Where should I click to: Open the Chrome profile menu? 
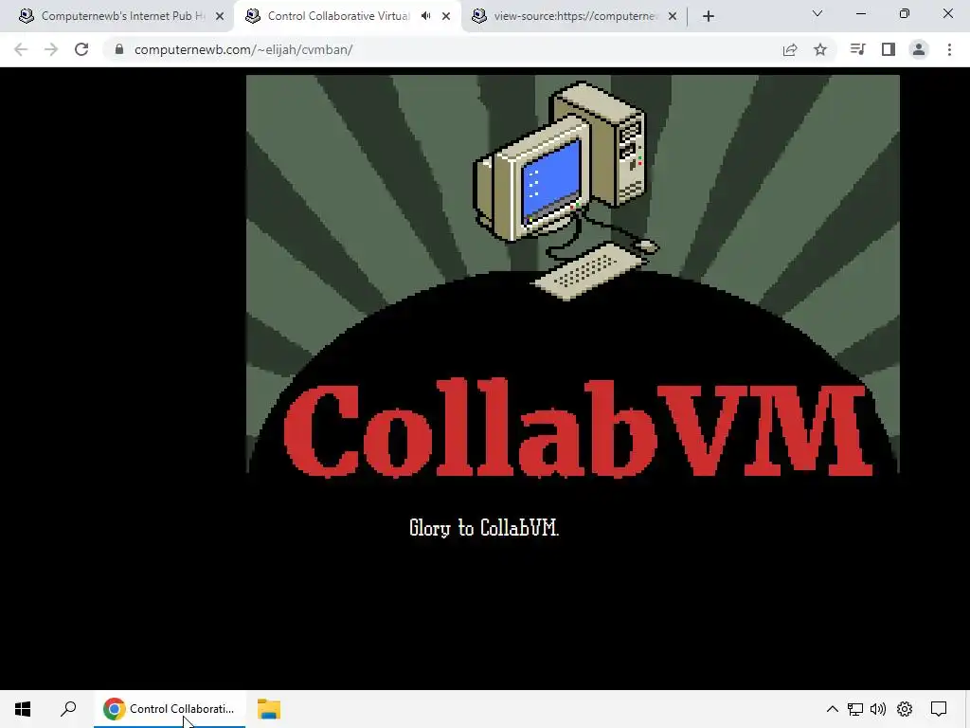coord(919,49)
